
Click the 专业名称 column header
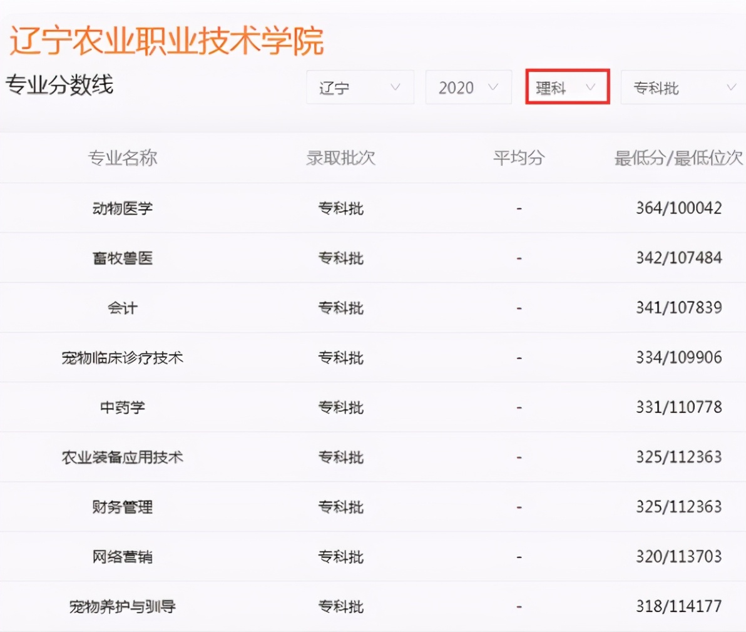[x=123, y=158]
